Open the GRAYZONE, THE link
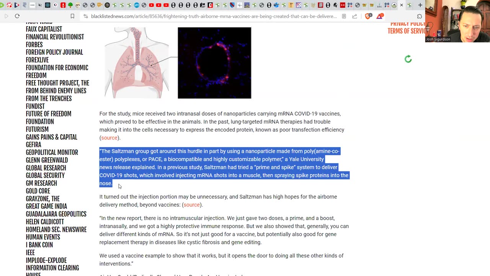This screenshot has width=490, height=276. 42,199
